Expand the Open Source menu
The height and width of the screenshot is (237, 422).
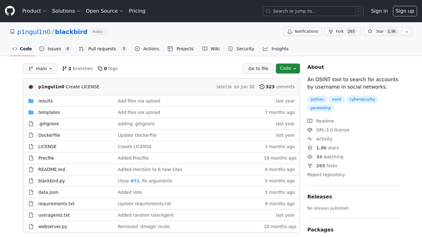coord(104,11)
